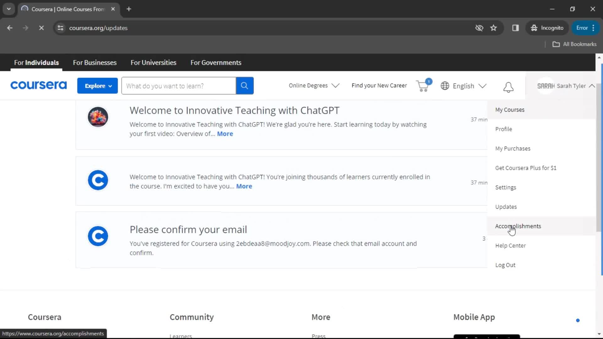Toggle the reader mode icon
Screen dimensions: 603x339
point(516,28)
